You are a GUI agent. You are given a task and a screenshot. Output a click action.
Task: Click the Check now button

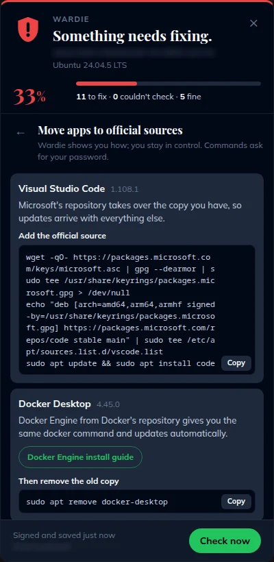225,541
